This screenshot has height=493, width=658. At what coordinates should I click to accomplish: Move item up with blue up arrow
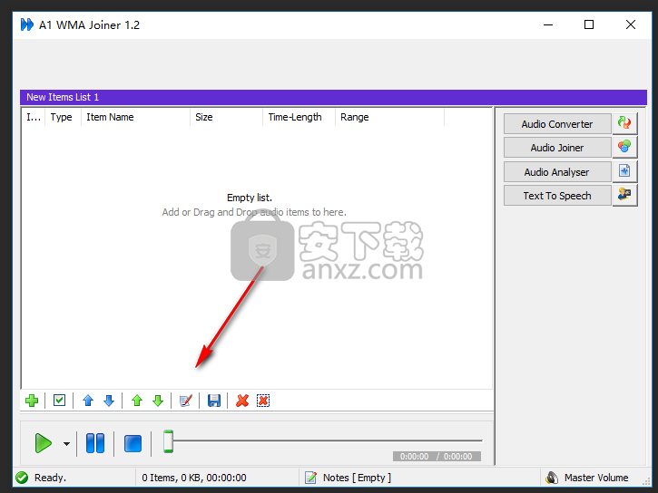click(x=88, y=401)
